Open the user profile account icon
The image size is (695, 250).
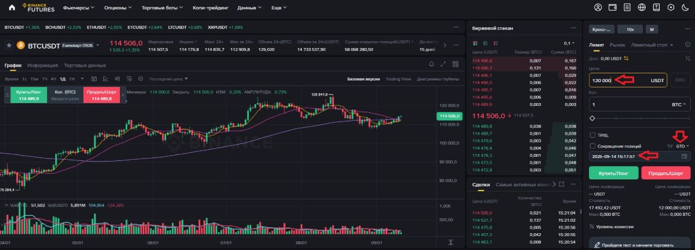tap(598, 8)
